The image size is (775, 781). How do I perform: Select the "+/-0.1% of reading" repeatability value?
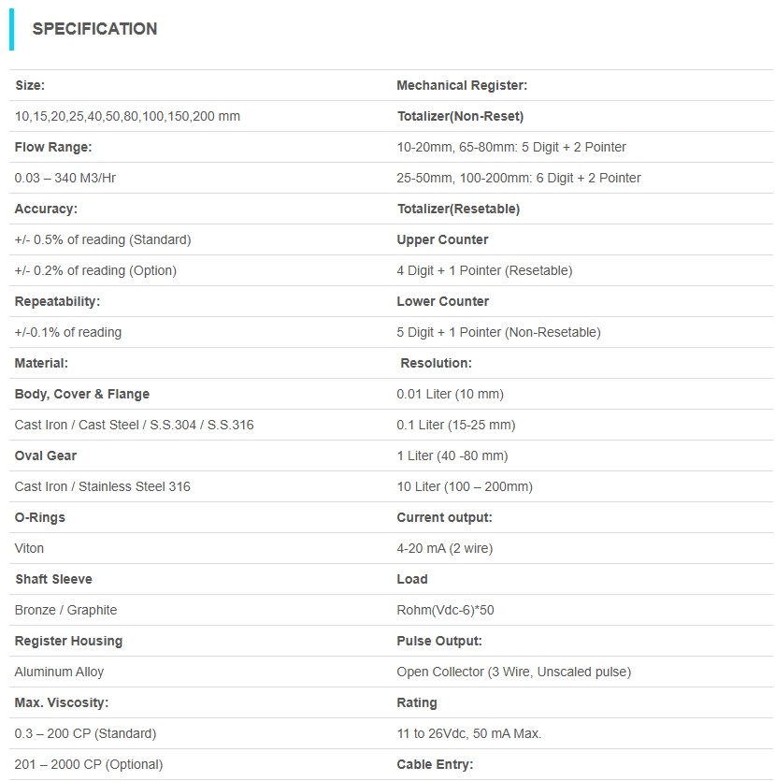point(68,332)
